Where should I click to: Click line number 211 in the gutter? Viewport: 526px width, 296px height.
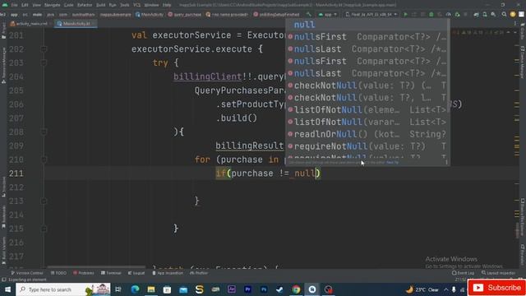click(16, 173)
